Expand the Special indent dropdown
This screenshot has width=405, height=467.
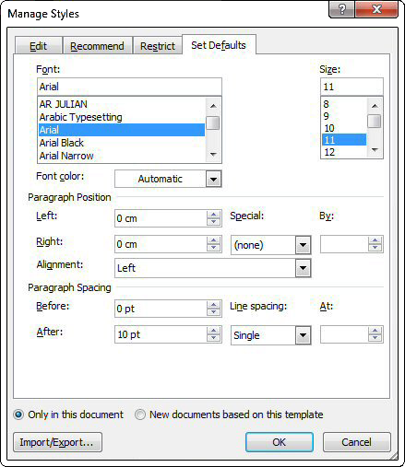tap(303, 245)
